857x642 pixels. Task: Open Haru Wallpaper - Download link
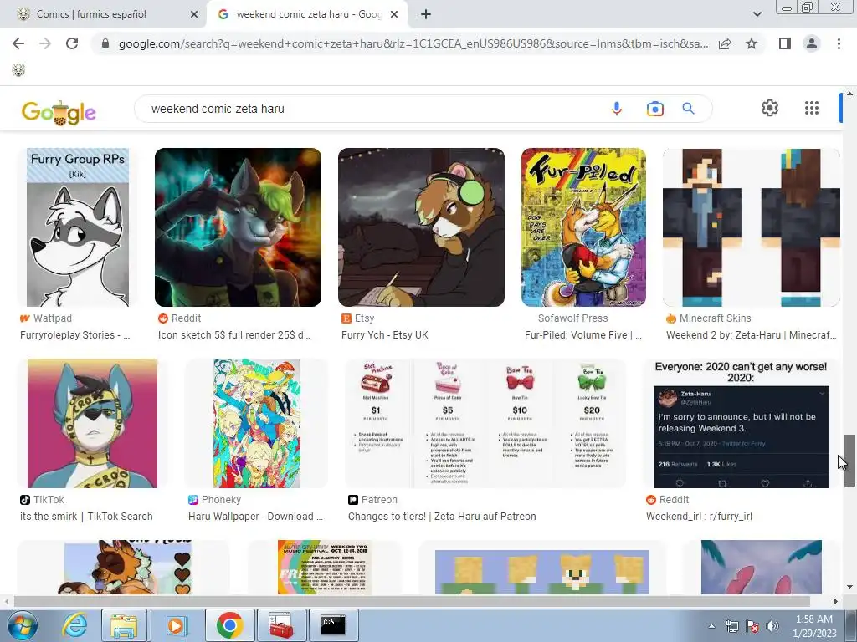tap(256, 517)
